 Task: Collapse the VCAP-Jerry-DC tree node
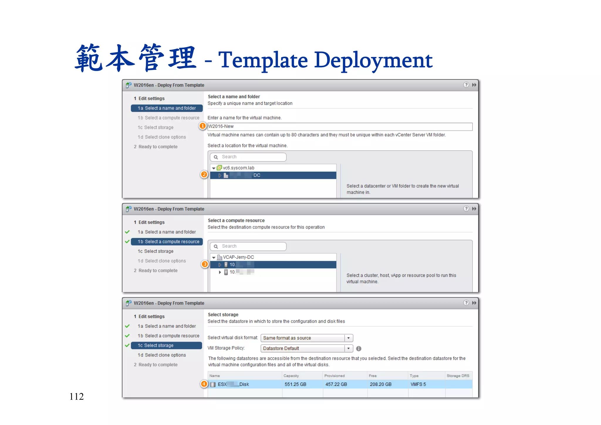(214, 258)
